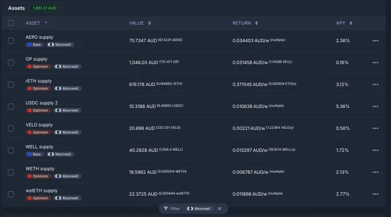Viewport: 391px width, 217px height.
Task: Check the wstETH supply row checkbox
Action: (x=11, y=195)
